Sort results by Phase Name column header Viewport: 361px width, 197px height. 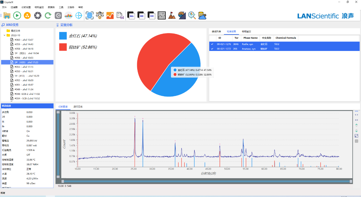click(x=250, y=38)
